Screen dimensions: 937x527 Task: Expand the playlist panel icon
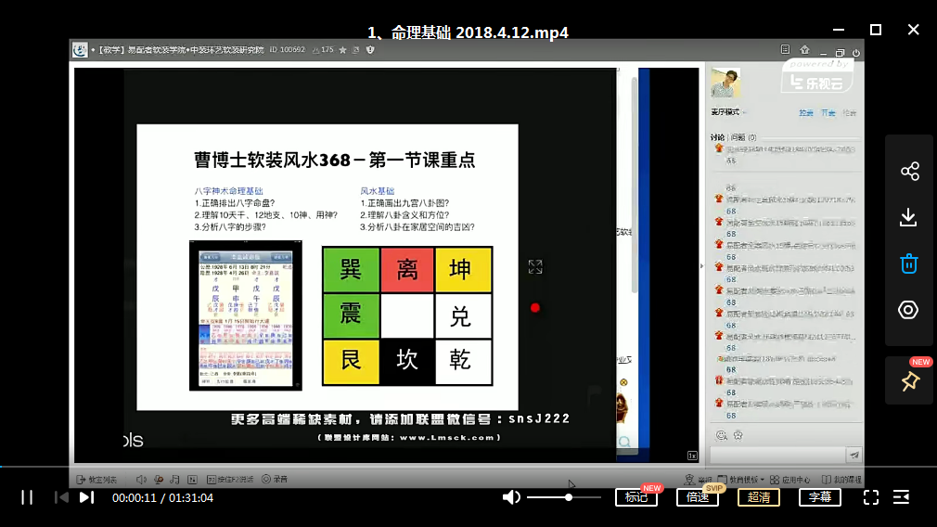pos(901,497)
